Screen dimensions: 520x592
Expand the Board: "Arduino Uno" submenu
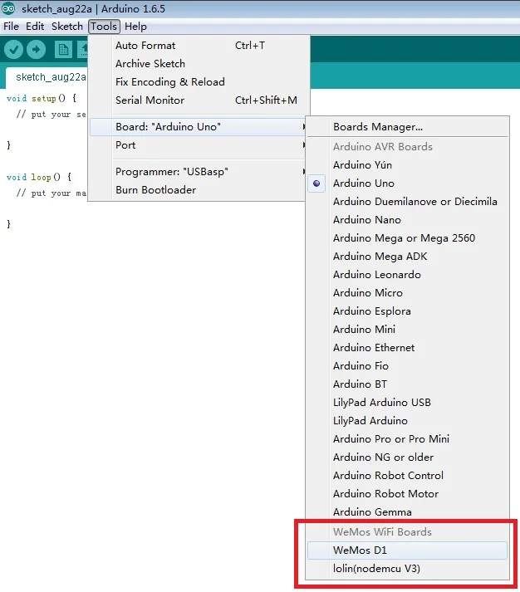(x=198, y=127)
